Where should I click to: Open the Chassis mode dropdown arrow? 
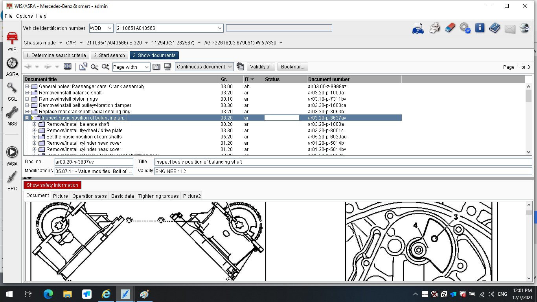(x=61, y=42)
